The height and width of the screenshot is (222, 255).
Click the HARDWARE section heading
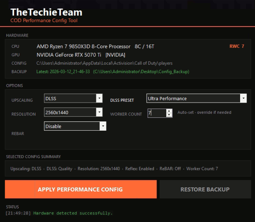17,35
